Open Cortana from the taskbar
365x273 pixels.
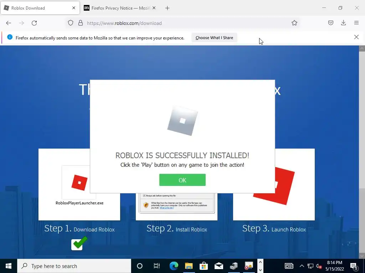(x=140, y=266)
